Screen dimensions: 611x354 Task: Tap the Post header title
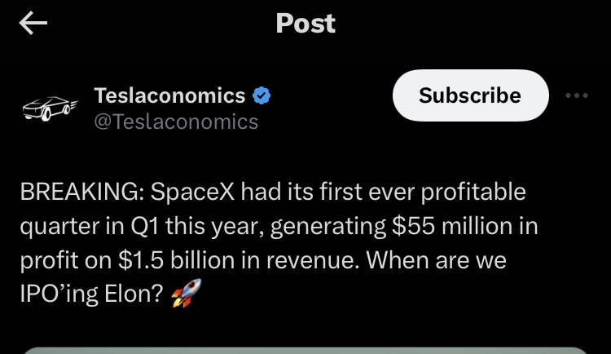[305, 24]
